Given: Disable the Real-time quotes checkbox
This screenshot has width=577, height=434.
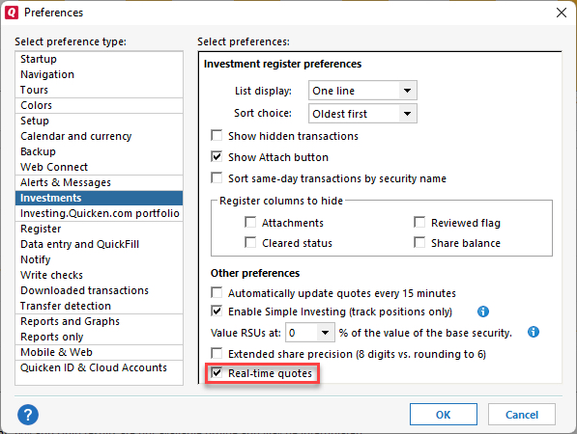Looking at the screenshot, I should coord(216,373).
